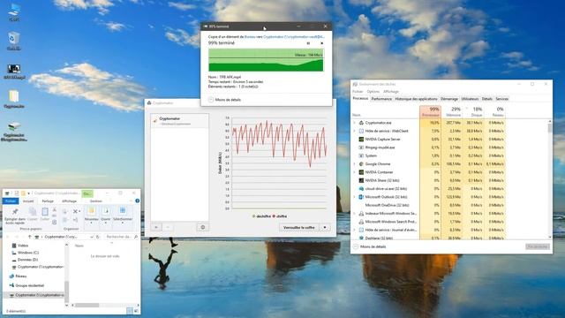This screenshot has width=565, height=318.
Task: Expand the NVIDIA Container process row
Action: pyautogui.click(x=354, y=172)
